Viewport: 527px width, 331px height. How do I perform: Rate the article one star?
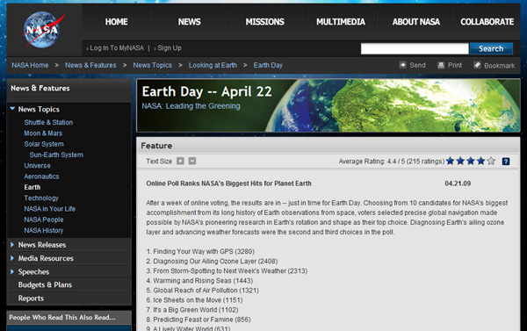[450, 161]
